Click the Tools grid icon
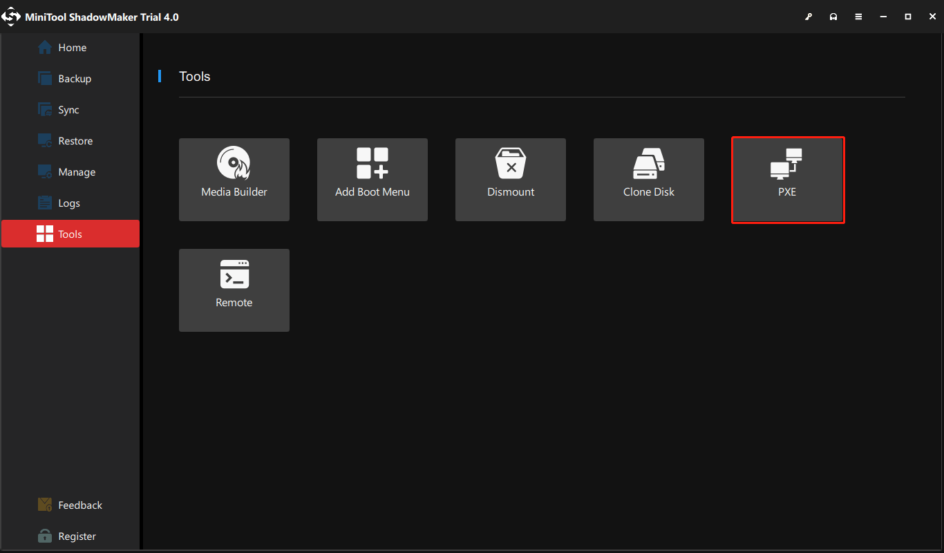944x553 pixels. pyautogui.click(x=45, y=234)
